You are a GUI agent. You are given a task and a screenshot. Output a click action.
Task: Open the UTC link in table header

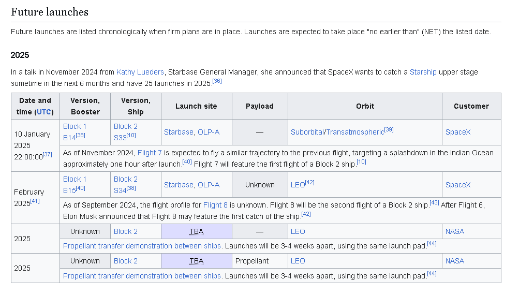45,112
